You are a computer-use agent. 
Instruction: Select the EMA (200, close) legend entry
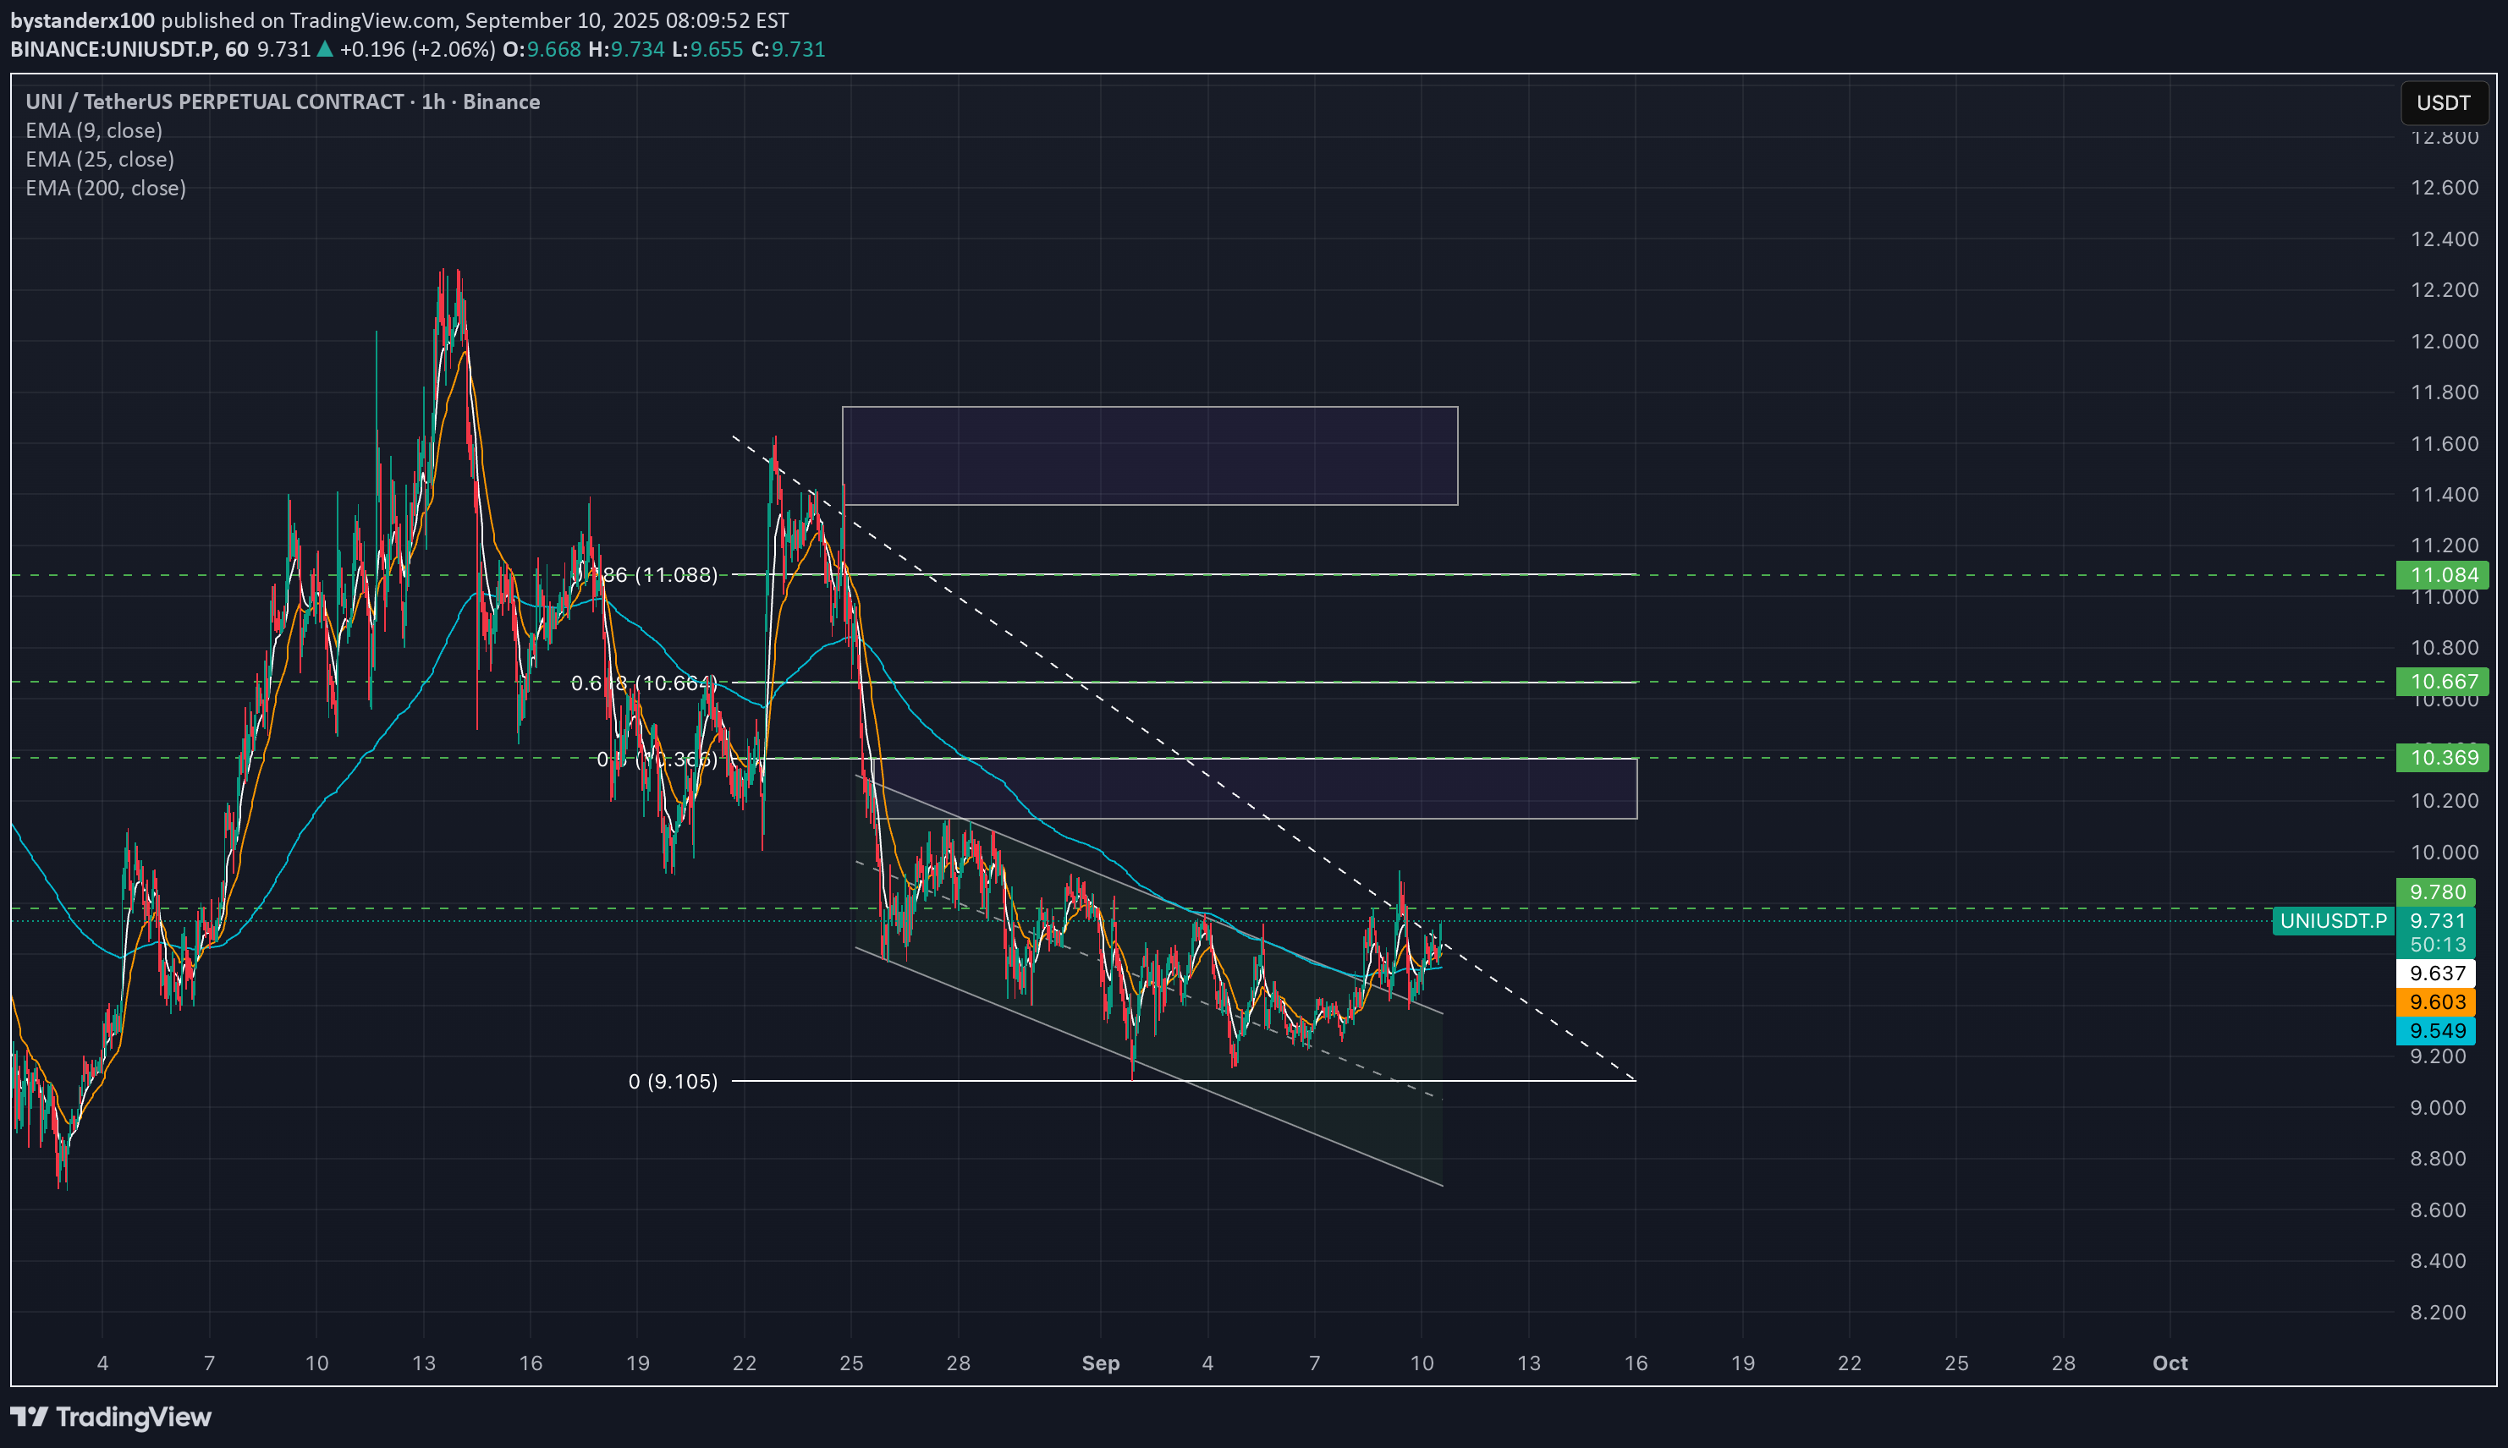click(106, 188)
